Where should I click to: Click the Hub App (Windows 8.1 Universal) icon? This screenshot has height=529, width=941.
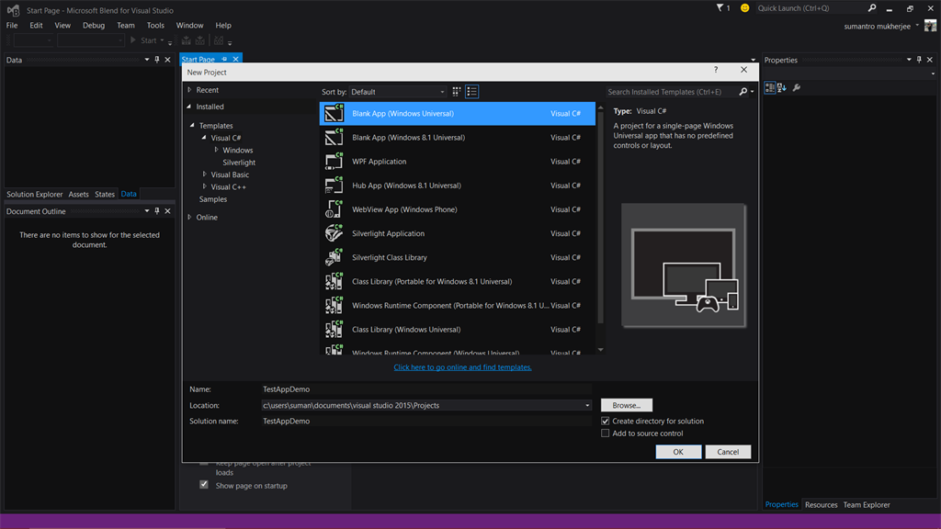(334, 185)
